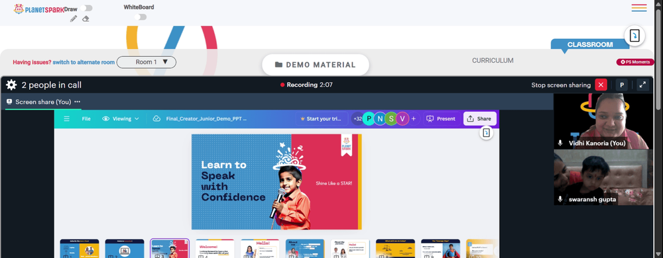Select slide thumbnail 8 with scales
This screenshot has height=258, width=663.
(395, 249)
